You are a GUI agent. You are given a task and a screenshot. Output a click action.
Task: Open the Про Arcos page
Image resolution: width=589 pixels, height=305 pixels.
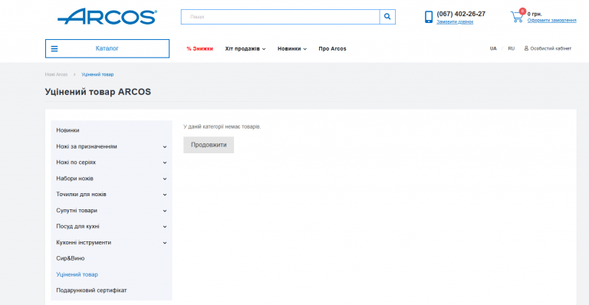tap(332, 49)
